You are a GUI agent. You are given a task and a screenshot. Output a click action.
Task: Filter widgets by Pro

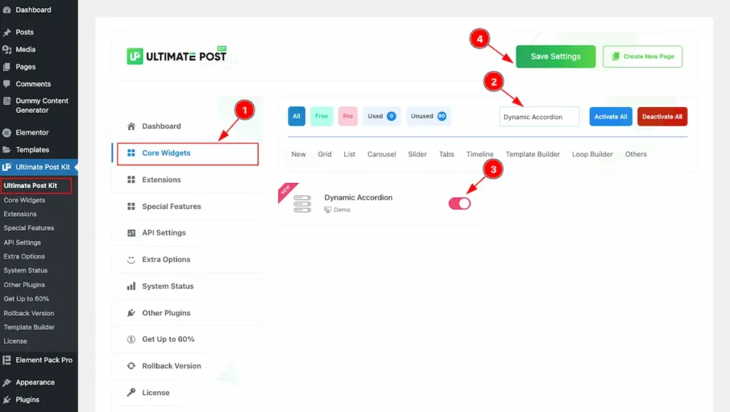[x=348, y=116]
